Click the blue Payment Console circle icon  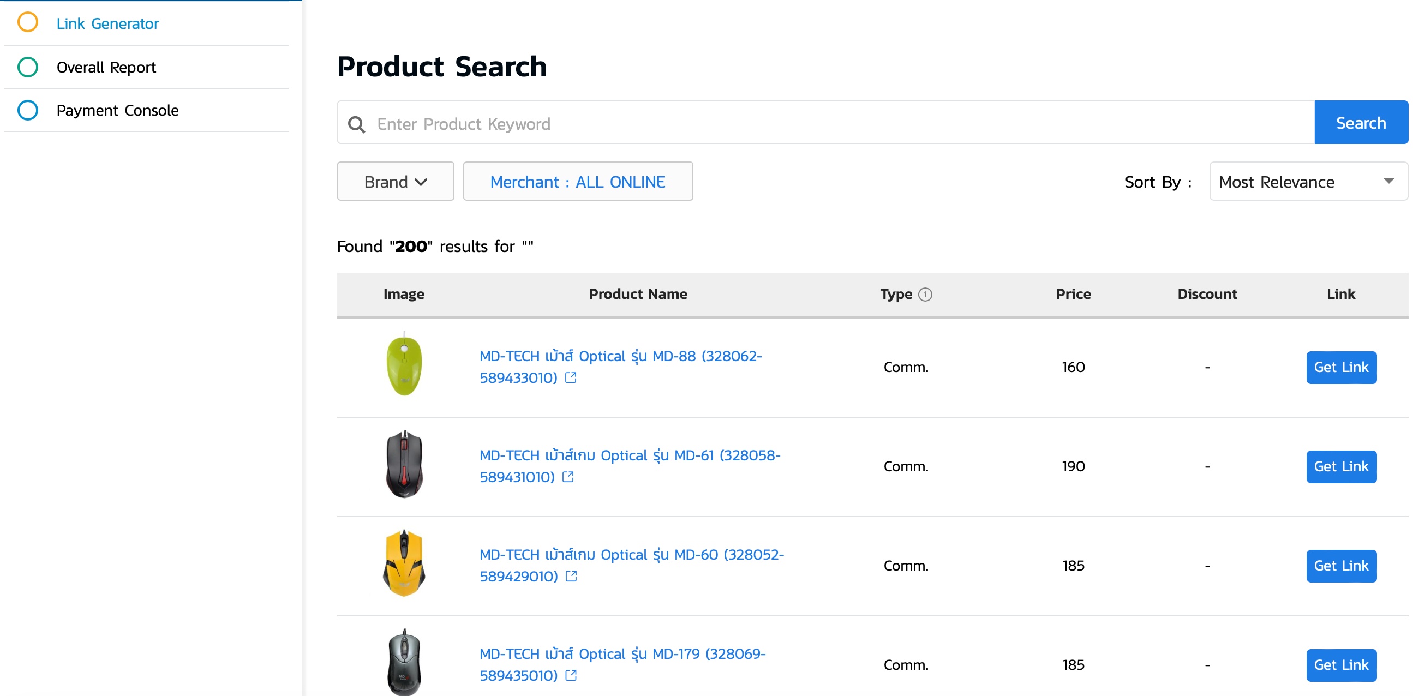tap(27, 110)
